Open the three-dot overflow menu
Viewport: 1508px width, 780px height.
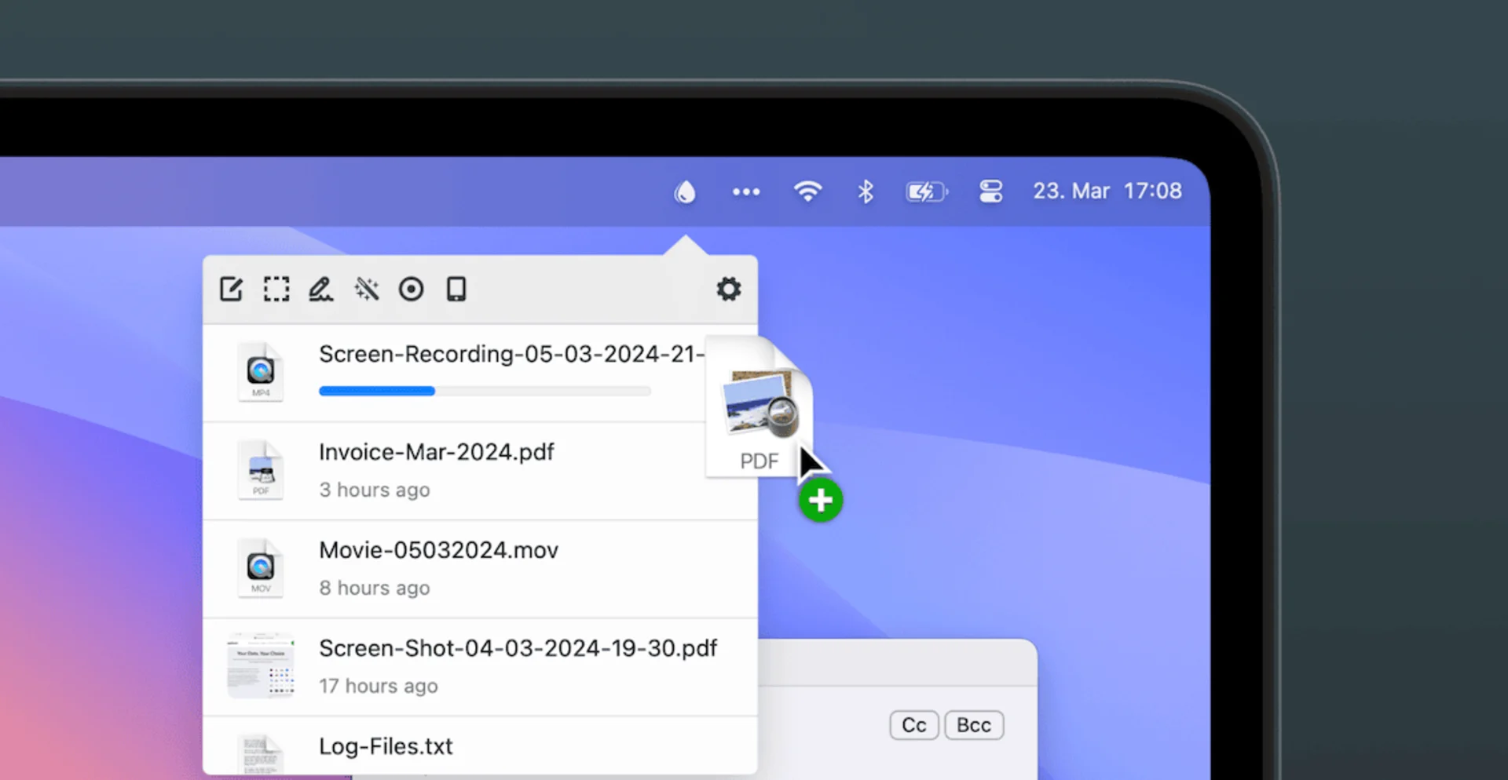coord(745,191)
